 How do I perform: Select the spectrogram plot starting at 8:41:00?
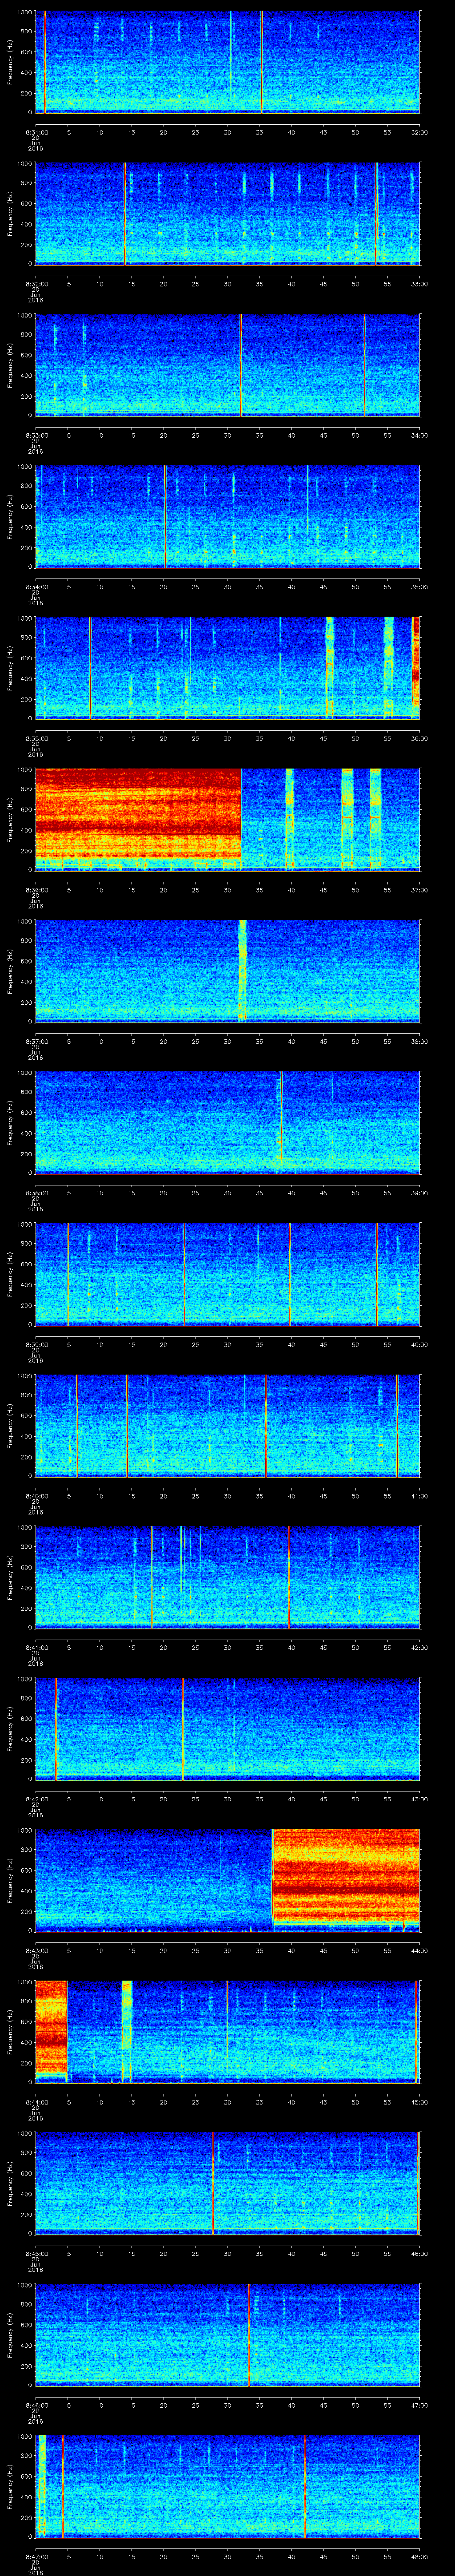click(227, 1577)
